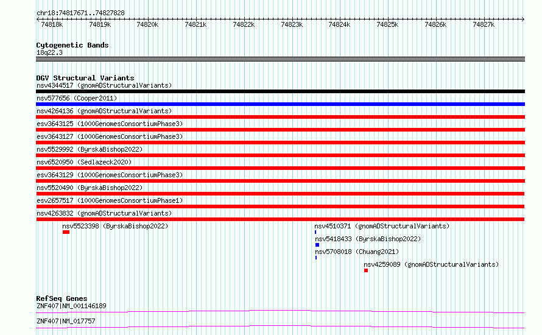Click the ZNF407|NM_017757 gene label

66,321
